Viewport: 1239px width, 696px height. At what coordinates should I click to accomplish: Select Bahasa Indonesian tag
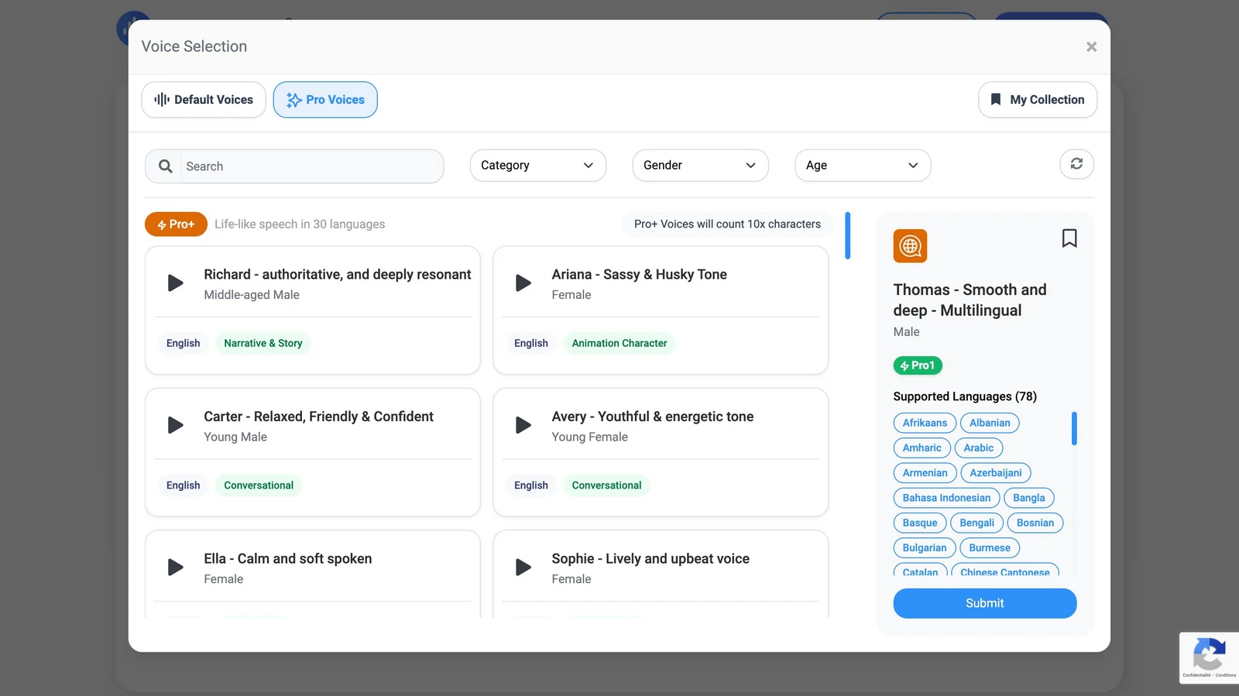(946, 498)
